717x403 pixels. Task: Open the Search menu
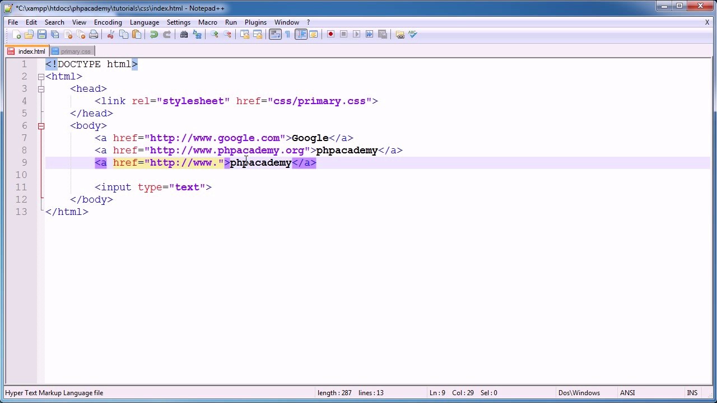pyautogui.click(x=54, y=22)
